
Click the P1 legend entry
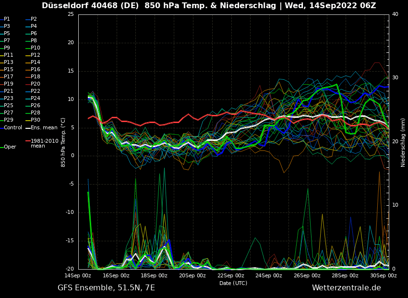(x=7, y=19)
